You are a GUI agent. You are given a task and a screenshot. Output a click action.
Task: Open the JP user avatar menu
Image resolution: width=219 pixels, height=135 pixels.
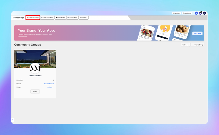point(204,13)
